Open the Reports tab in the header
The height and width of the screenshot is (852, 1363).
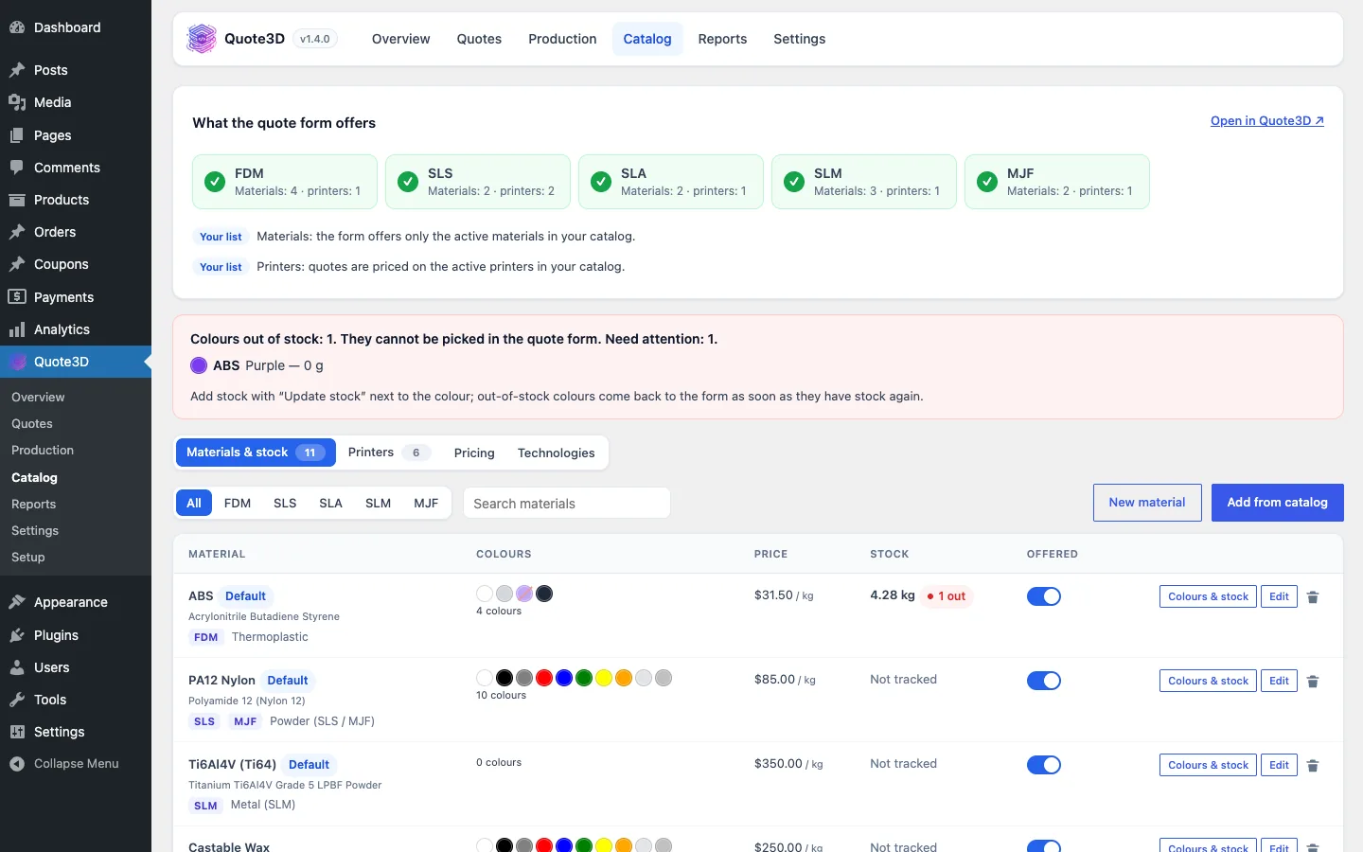(x=722, y=39)
